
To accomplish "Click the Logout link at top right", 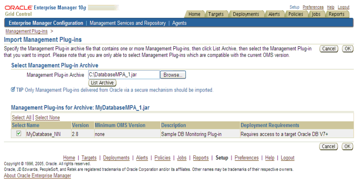I will pos(343,7).
